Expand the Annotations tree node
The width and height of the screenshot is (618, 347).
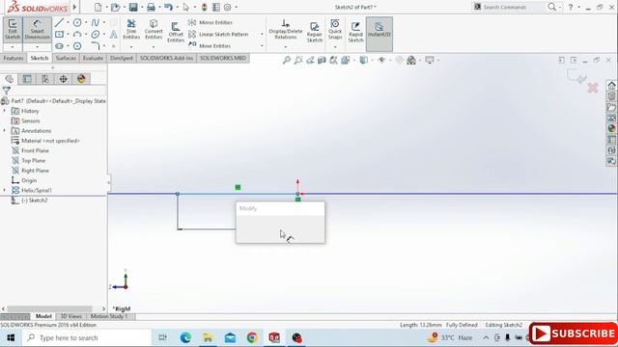(5, 131)
